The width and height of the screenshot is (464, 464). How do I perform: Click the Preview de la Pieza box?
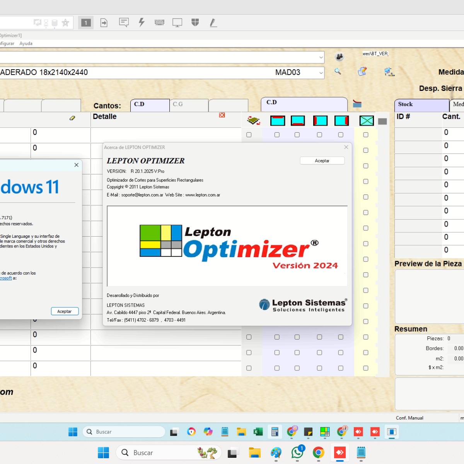(429, 296)
